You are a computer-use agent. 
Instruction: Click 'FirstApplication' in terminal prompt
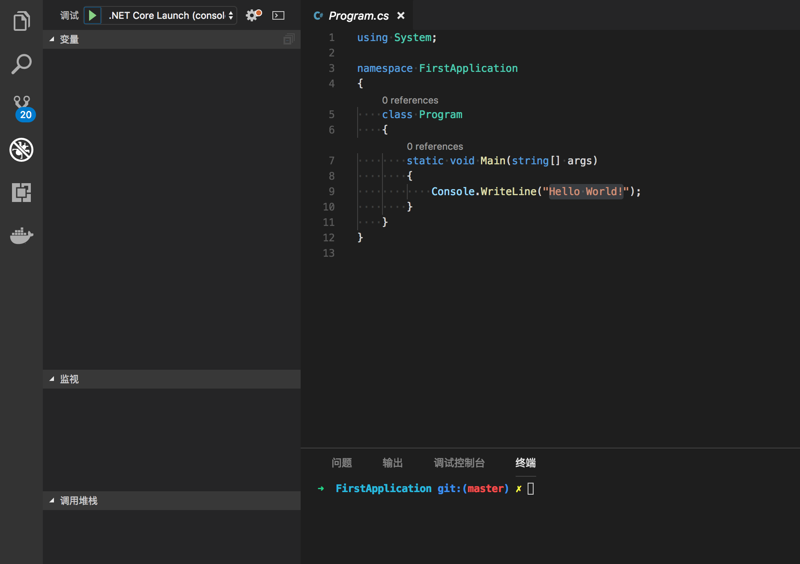click(x=383, y=488)
